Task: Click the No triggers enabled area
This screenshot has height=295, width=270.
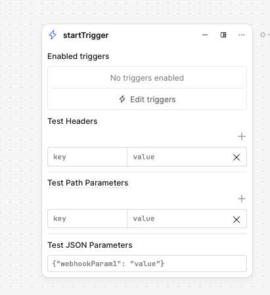Action: coord(147,78)
